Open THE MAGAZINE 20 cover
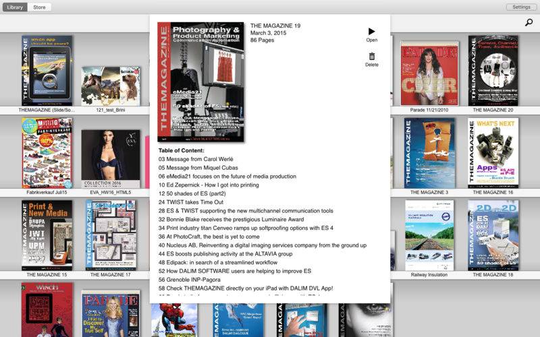This screenshot has height=337, width=540. coord(493,71)
